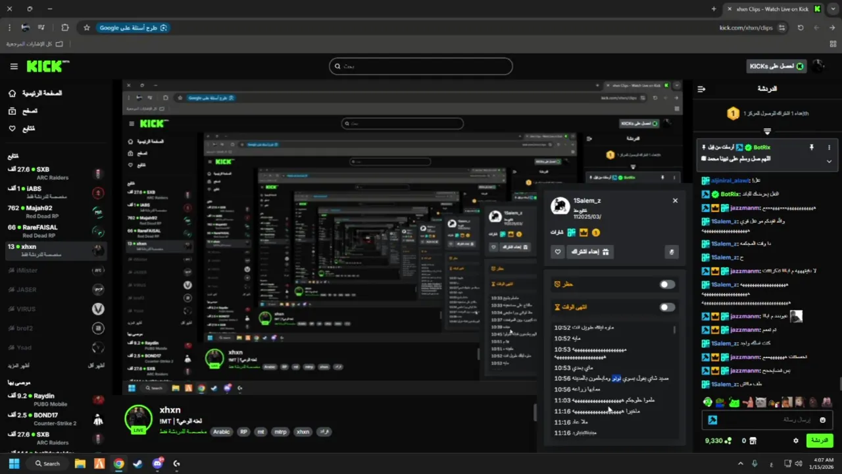This screenshot has height=474, width=842.
Task: Reload the page in Chrome
Action: click(x=801, y=28)
